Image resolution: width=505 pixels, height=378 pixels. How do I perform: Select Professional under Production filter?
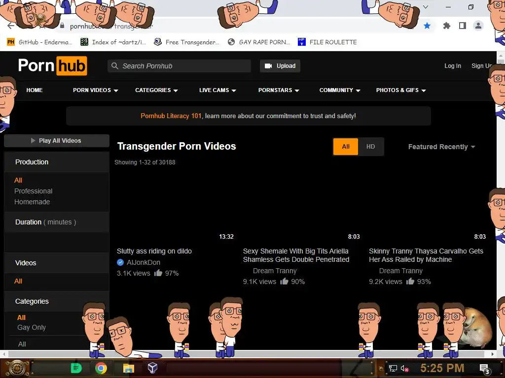pyautogui.click(x=33, y=191)
